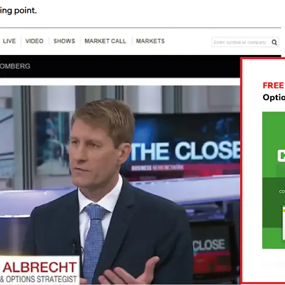
Task: Click THE CLOSE show logo in video
Action: point(185,151)
